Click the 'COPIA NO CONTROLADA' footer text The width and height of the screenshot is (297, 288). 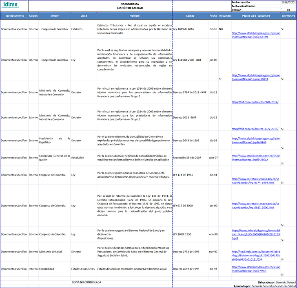[x=86, y=282]
